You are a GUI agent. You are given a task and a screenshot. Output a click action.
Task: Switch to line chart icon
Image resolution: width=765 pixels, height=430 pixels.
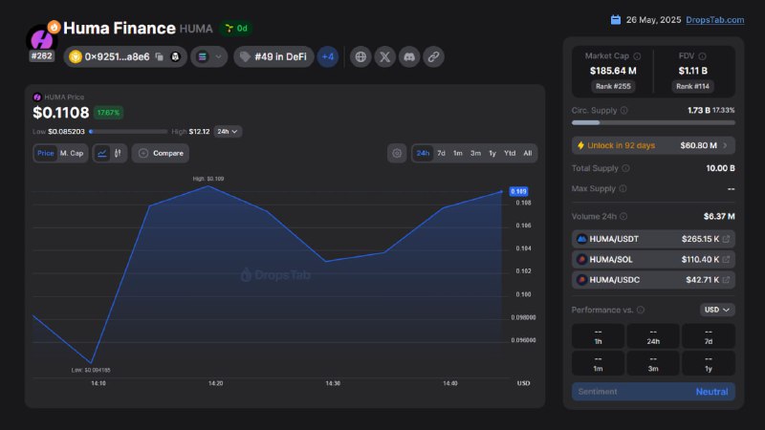pos(102,153)
